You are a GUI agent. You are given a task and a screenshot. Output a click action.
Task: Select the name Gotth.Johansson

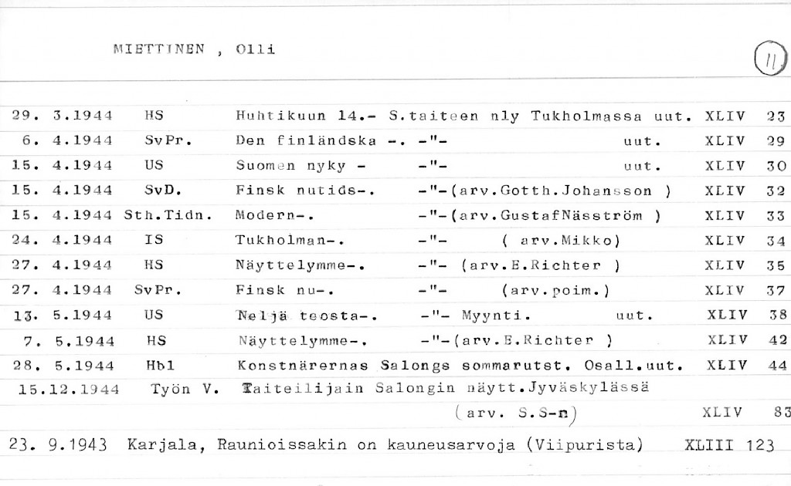(575, 191)
